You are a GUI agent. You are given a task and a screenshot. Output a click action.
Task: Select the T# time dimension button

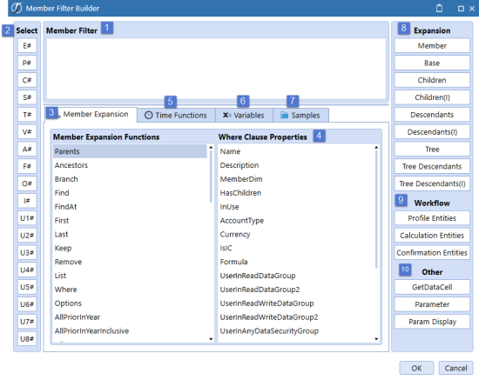pyautogui.click(x=27, y=115)
